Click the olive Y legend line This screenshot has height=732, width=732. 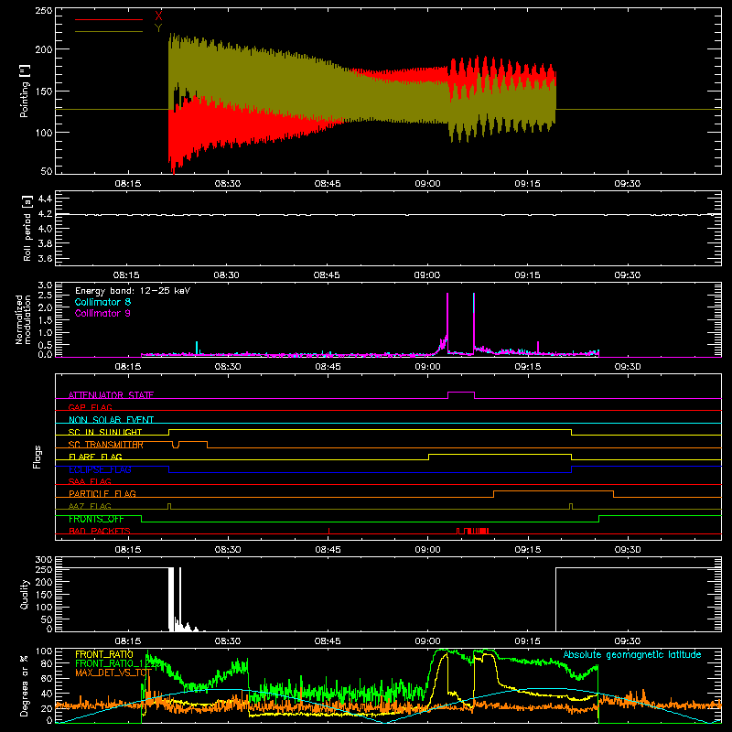[109, 31]
